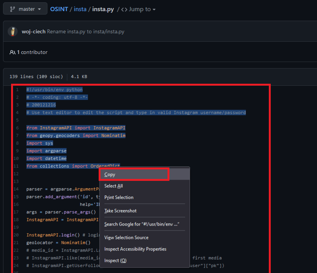
Task: Open the OSINT repository root link
Action: [x=59, y=9]
